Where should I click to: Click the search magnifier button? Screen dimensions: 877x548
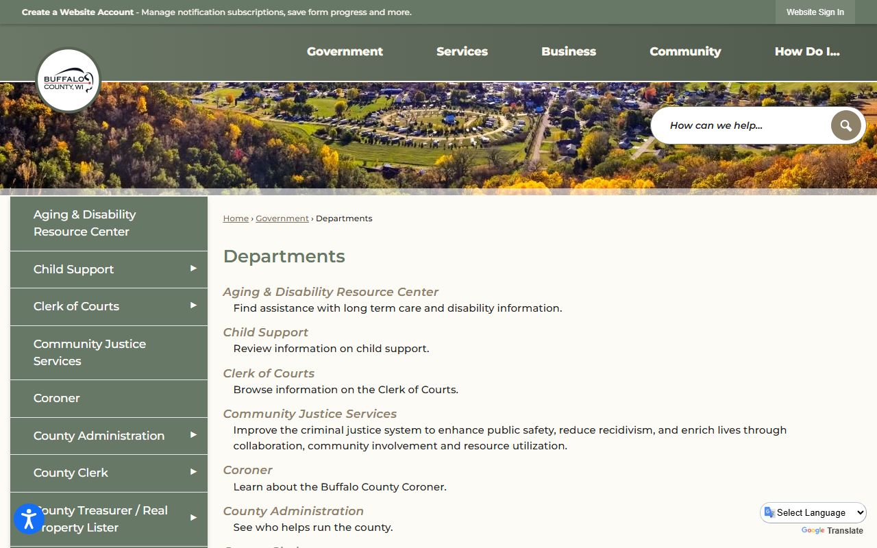tap(845, 125)
